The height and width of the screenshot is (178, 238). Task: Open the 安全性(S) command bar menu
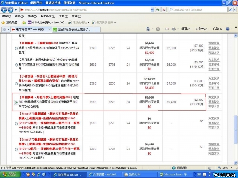pyautogui.click(x=202, y=29)
